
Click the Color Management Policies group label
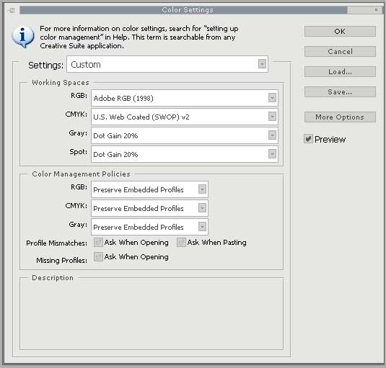coord(81,174)
